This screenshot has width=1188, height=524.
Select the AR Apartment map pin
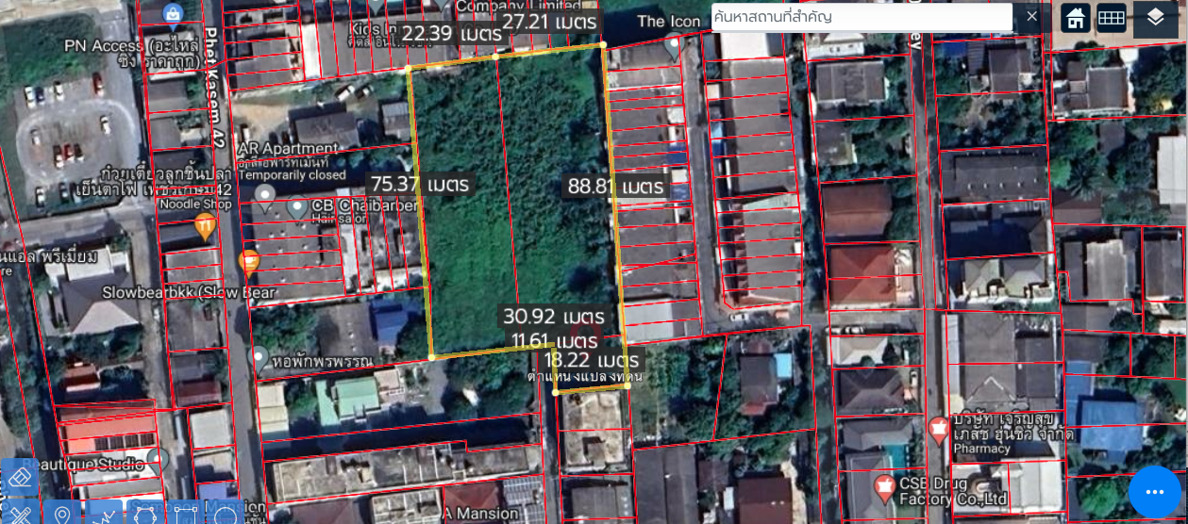point(265,197)
